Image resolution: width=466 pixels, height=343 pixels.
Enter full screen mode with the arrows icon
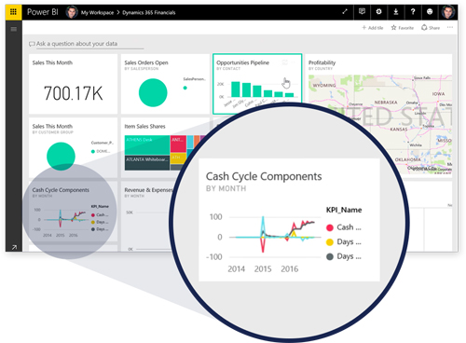(x=345, y=12)
